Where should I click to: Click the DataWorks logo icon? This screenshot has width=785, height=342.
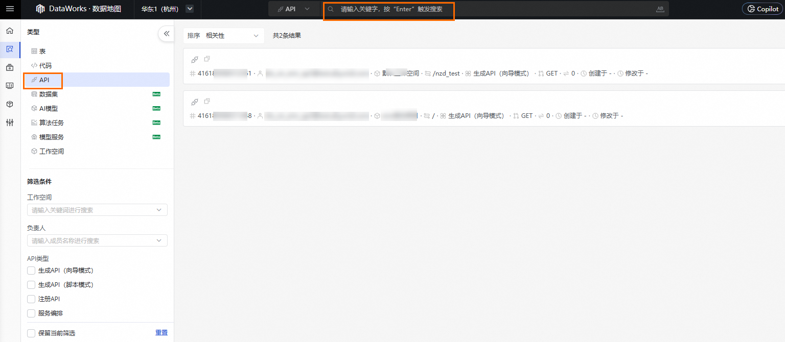40,9
